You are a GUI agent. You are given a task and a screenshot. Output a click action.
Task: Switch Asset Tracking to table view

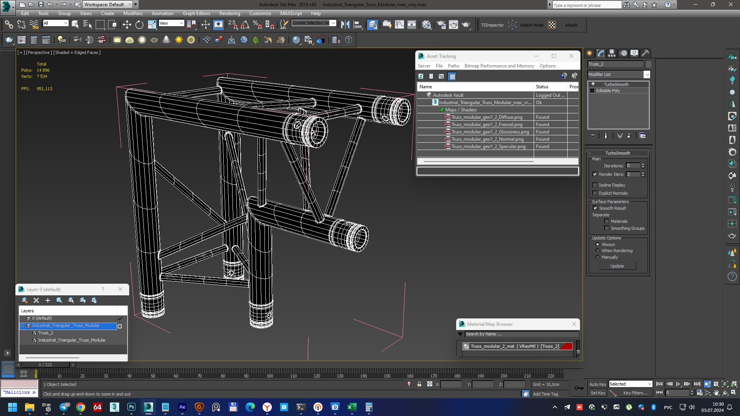coord(452,76)
